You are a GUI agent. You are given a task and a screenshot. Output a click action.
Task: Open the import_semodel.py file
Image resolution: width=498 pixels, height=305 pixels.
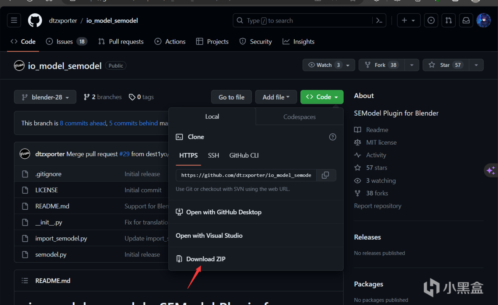tap(61, 238)
